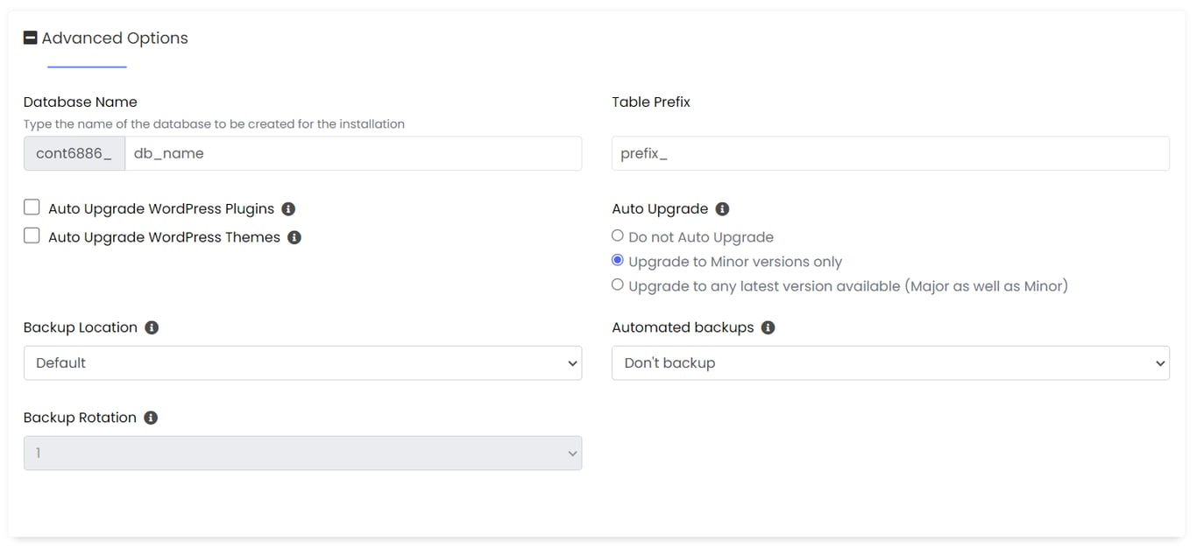1197x548 pixels.
Task: Click the Backup Rotation info icon
Action: click(x=150, y=417)
